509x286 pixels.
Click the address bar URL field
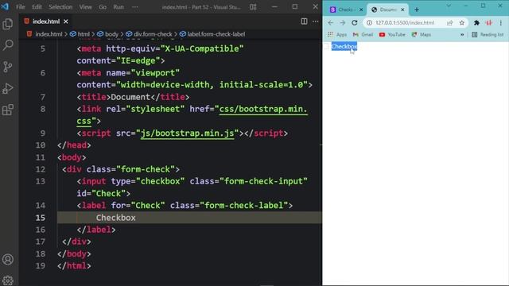[x=405, y=23]
